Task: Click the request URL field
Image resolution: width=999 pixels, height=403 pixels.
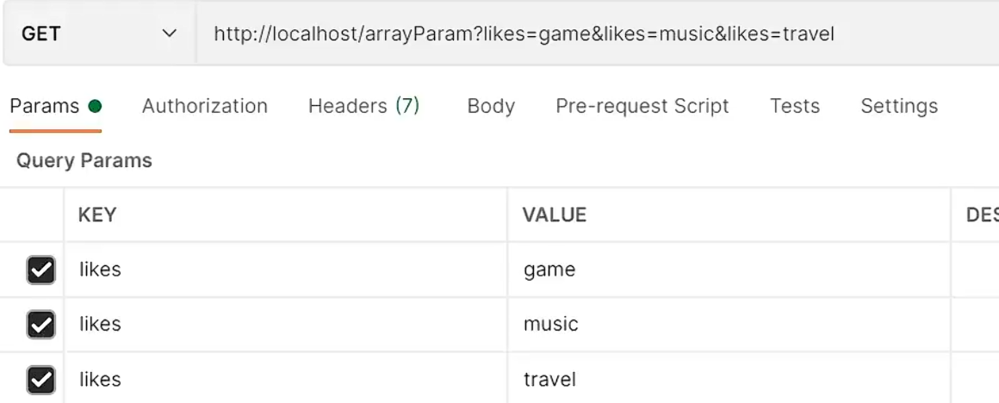Action: point(597,33)
